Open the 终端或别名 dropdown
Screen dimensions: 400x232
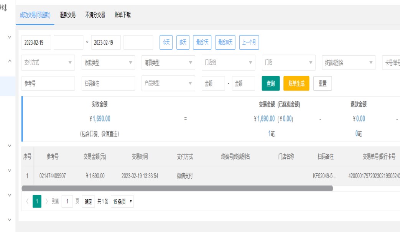tap(348, 63)
